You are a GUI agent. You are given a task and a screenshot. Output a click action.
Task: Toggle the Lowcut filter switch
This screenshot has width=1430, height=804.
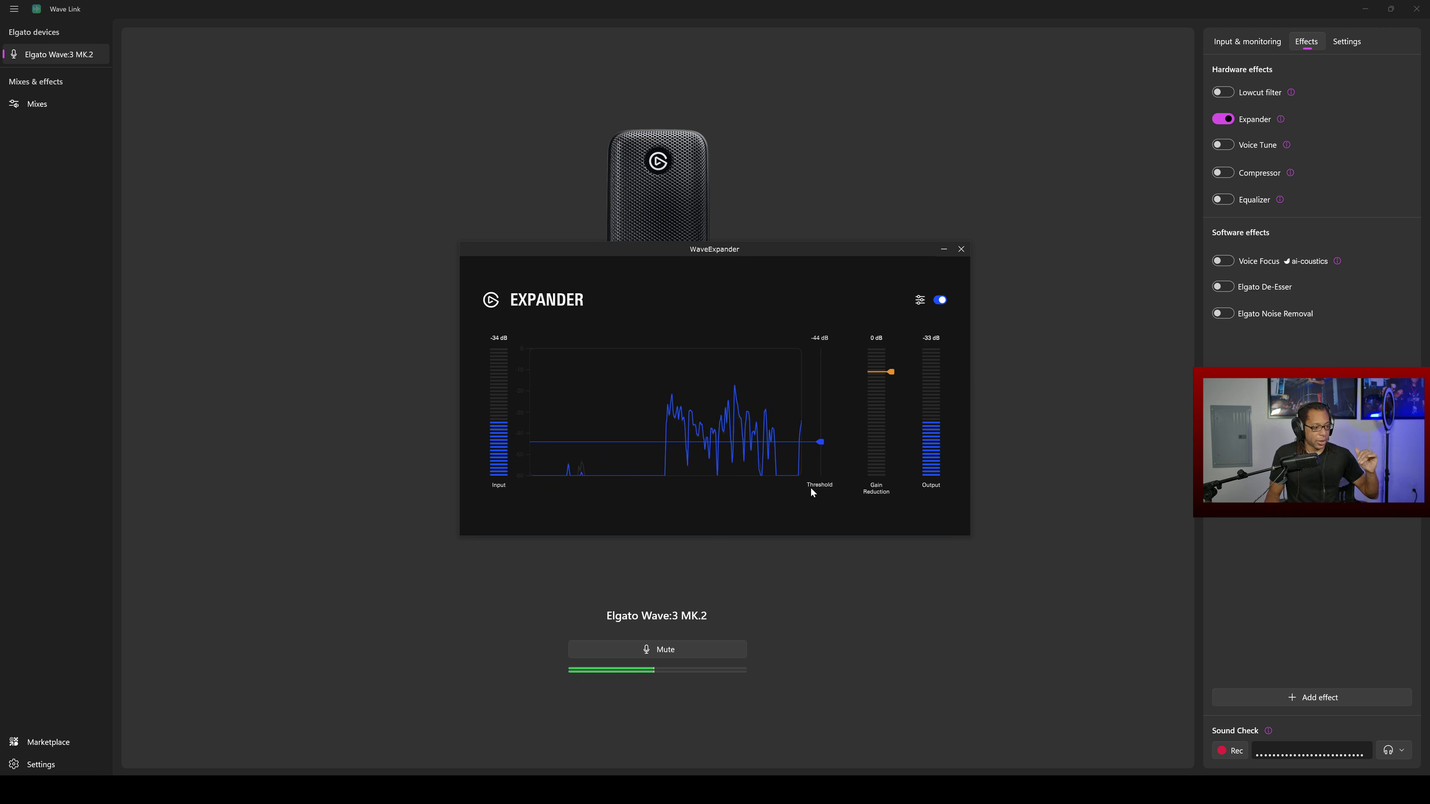[x=1223, y=92]
